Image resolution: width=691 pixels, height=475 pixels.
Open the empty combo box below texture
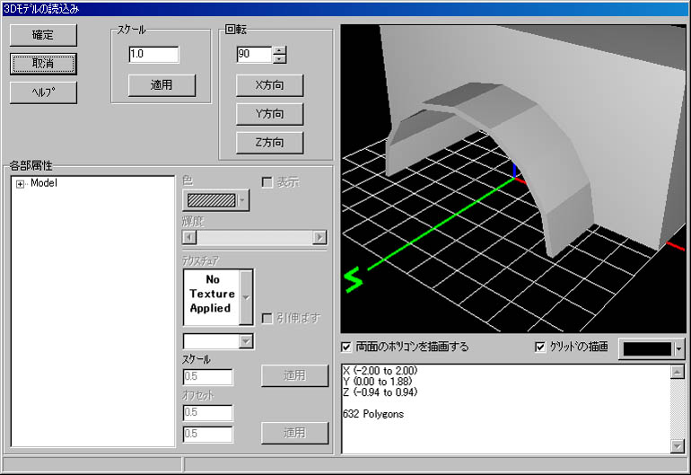point(218,341)
